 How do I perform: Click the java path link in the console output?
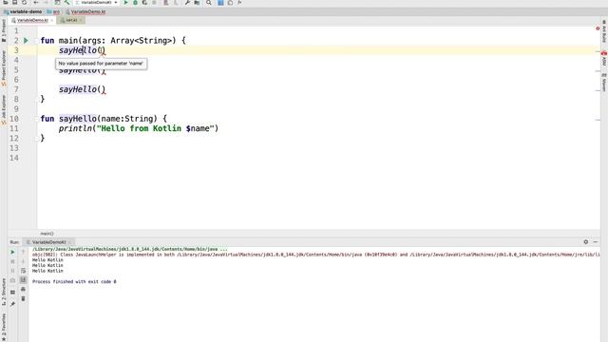tap(130, 249)
